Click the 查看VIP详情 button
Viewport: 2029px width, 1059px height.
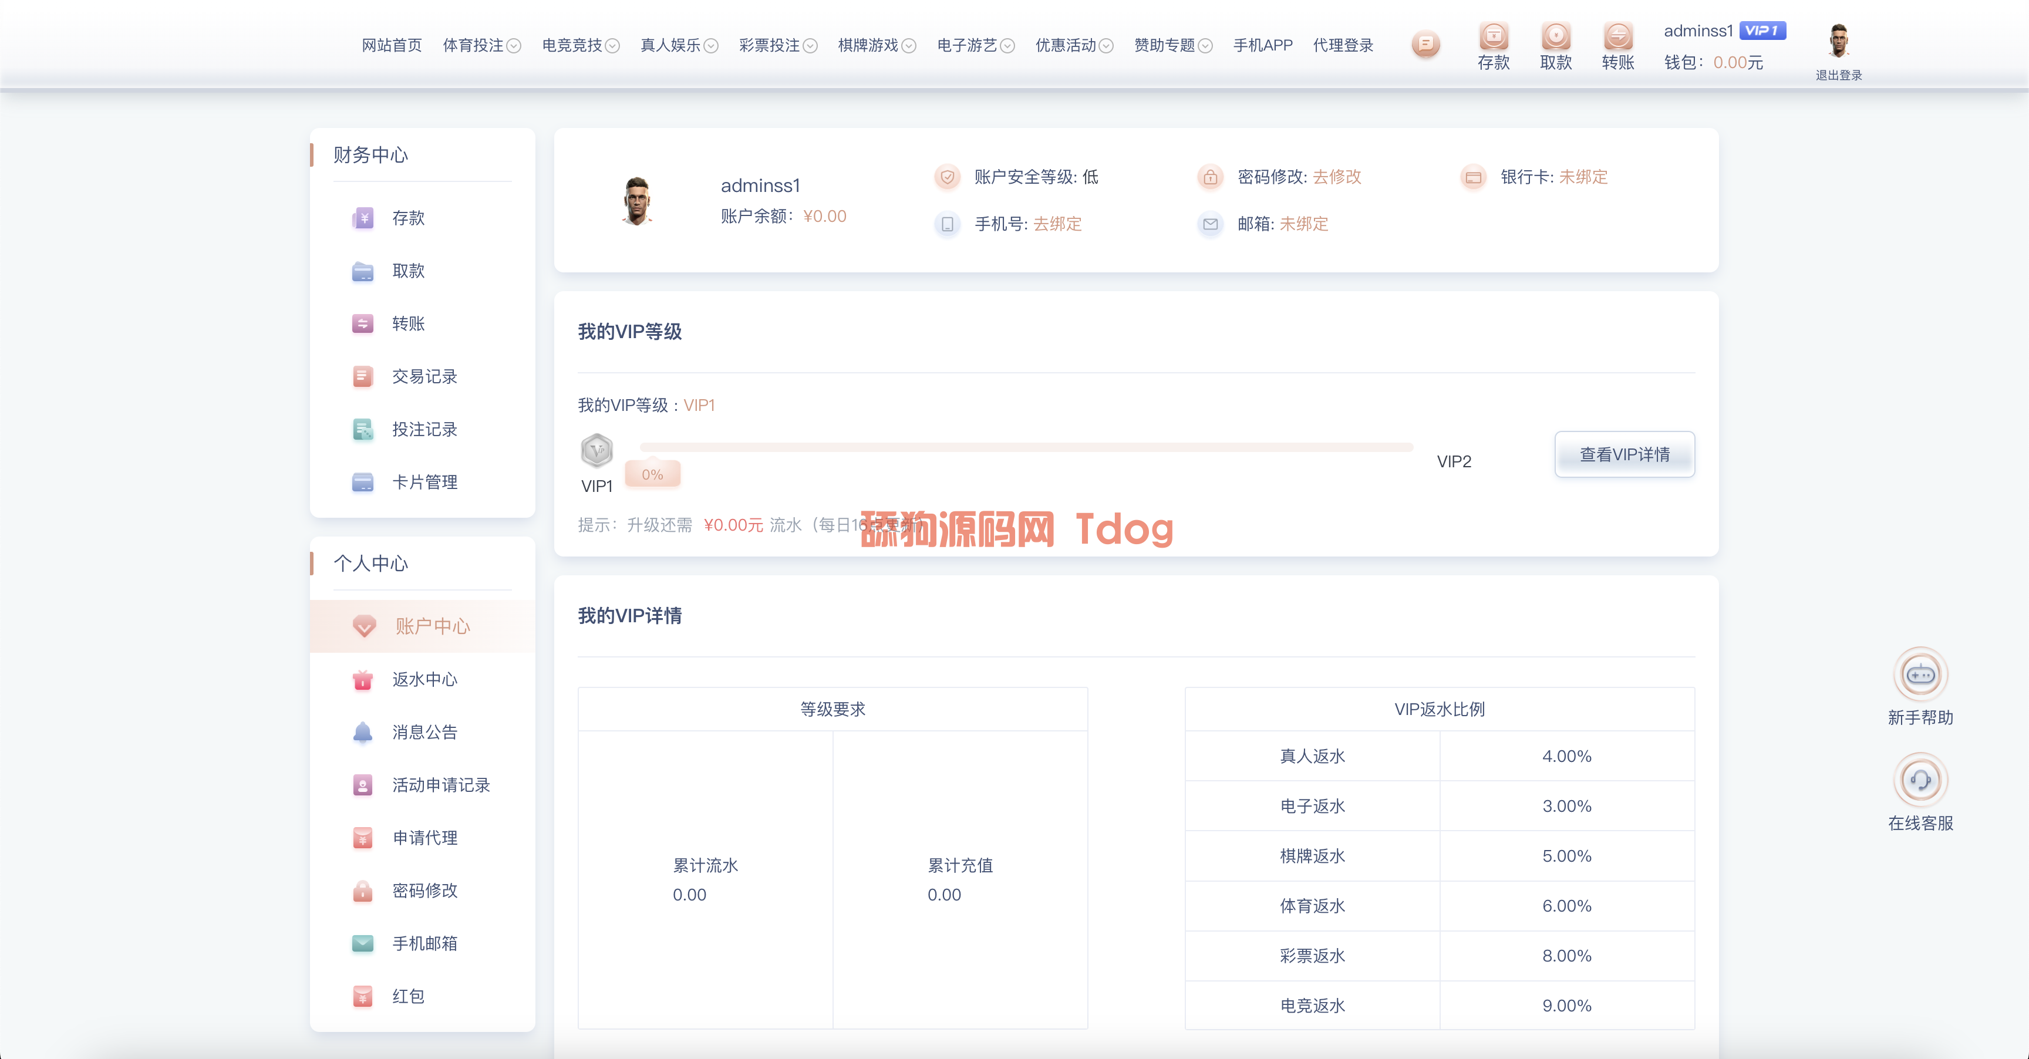(x=1624, y=454)
